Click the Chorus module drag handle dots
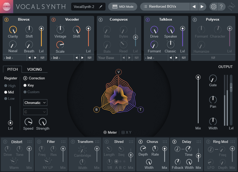The height and width of the screenshot is (172, 238). (165, 142)
